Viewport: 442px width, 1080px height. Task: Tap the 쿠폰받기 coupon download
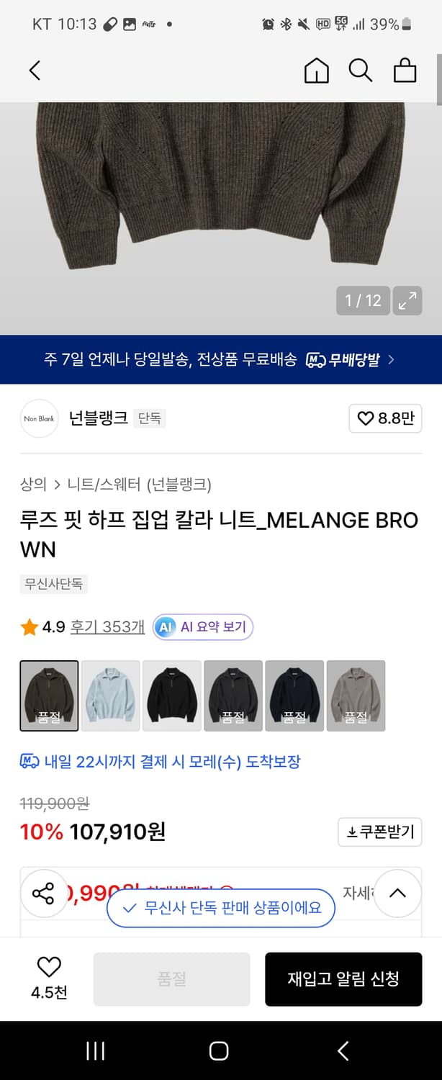[380, 832]
